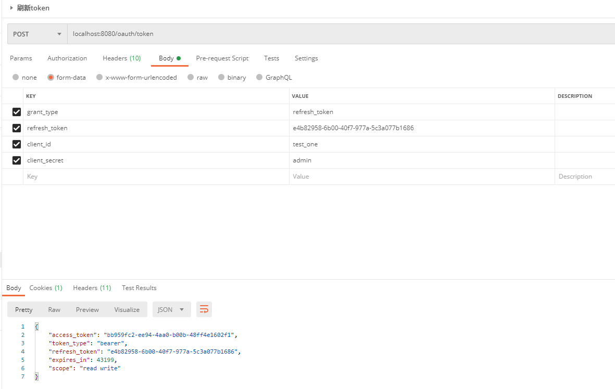This screenshot has width=615, height=389.
Task: Open the Headers (10) request tab
Action: click(121, 58)
